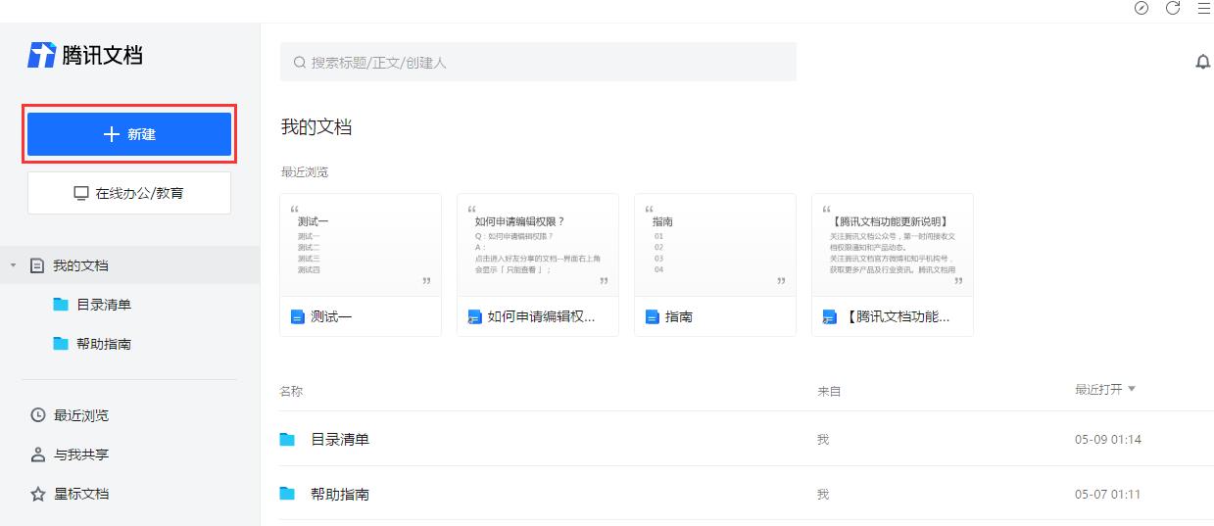Viewport: 1214px width, 526px height.
Task: Click the doc icon next to 指南 card title
Action: tap(653, 316)
